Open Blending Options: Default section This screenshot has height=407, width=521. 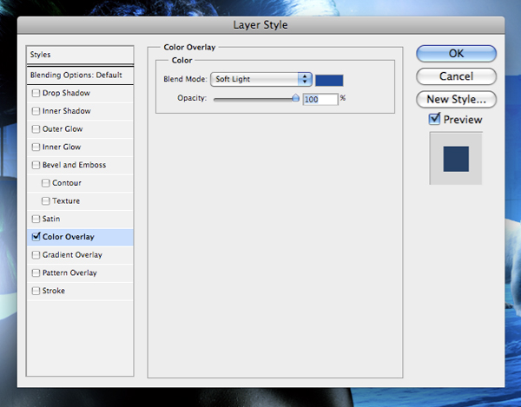coord(80,75)
